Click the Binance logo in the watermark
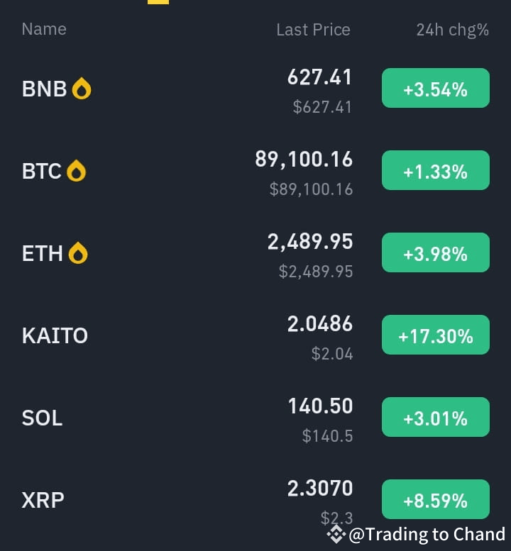This screenshot has width=511, height=551. (336, 535)
